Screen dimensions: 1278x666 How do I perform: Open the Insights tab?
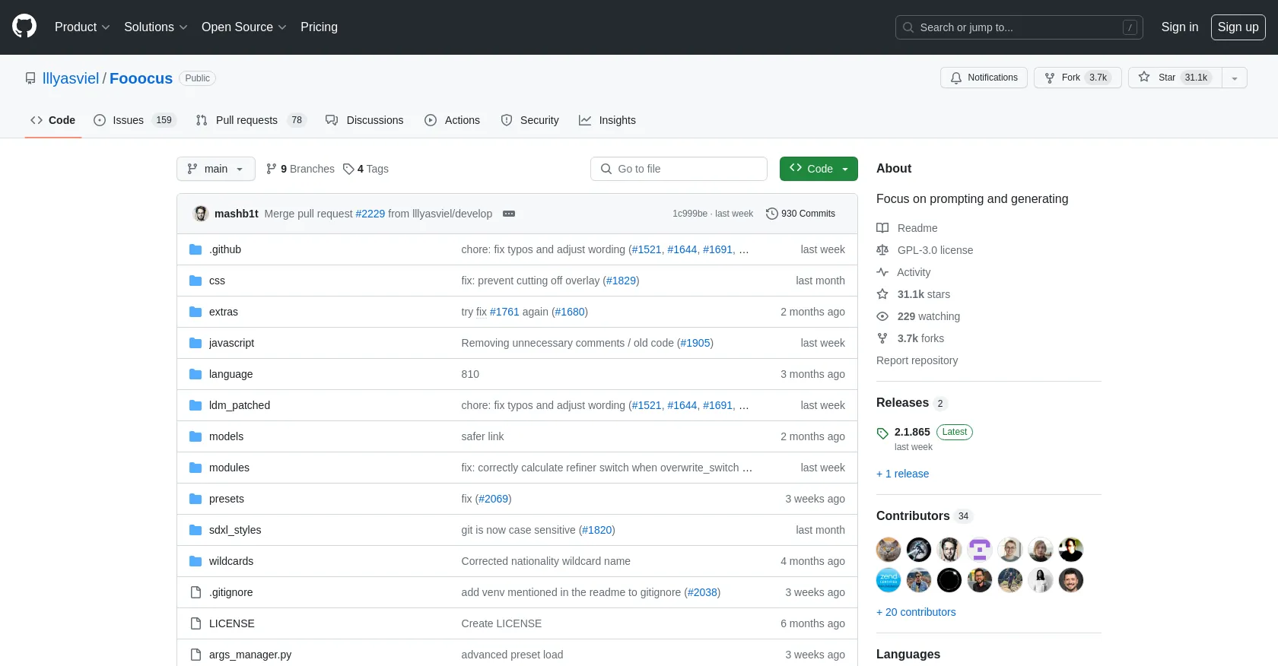pos(607,120)
